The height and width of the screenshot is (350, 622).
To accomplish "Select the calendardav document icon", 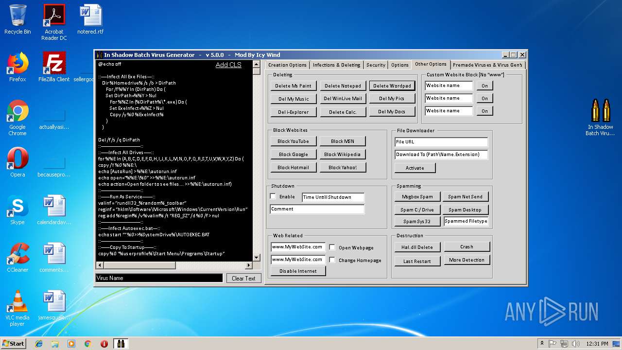I will (x=54, y=210).
